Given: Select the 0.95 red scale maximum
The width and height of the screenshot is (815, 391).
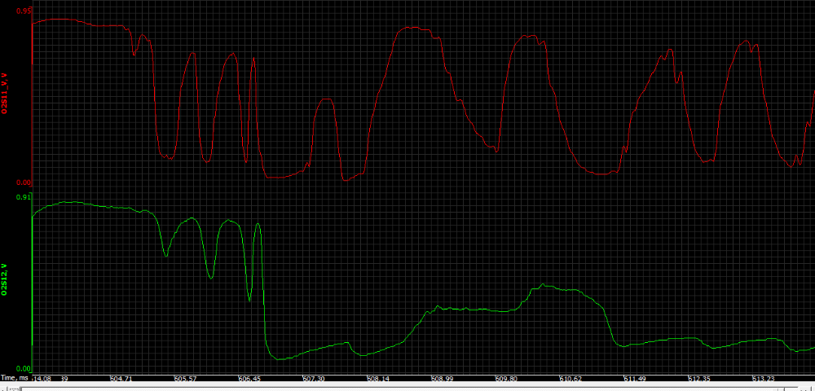Looking at the screenshot, I should (24, 11).
